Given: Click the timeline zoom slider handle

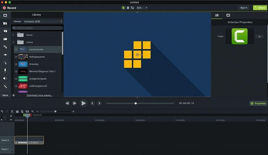Looking at the screenshot, I should [55, 111].
